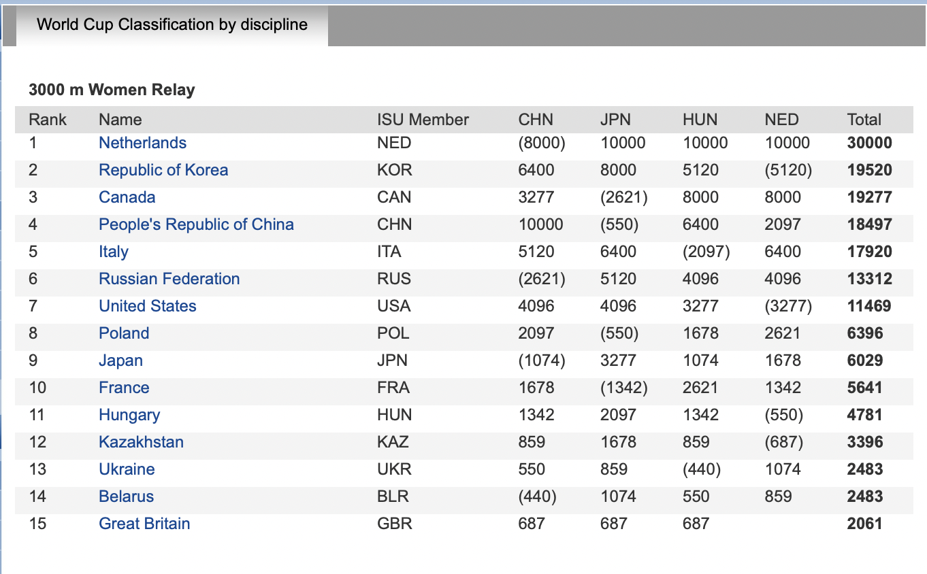Click Korea's (5120) NED score
927x574 pixels.
point(788,170)
